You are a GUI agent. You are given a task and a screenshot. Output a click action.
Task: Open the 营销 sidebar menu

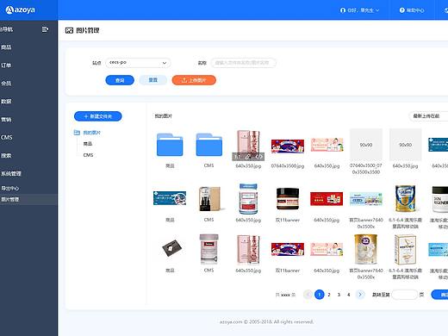point(6,120)
